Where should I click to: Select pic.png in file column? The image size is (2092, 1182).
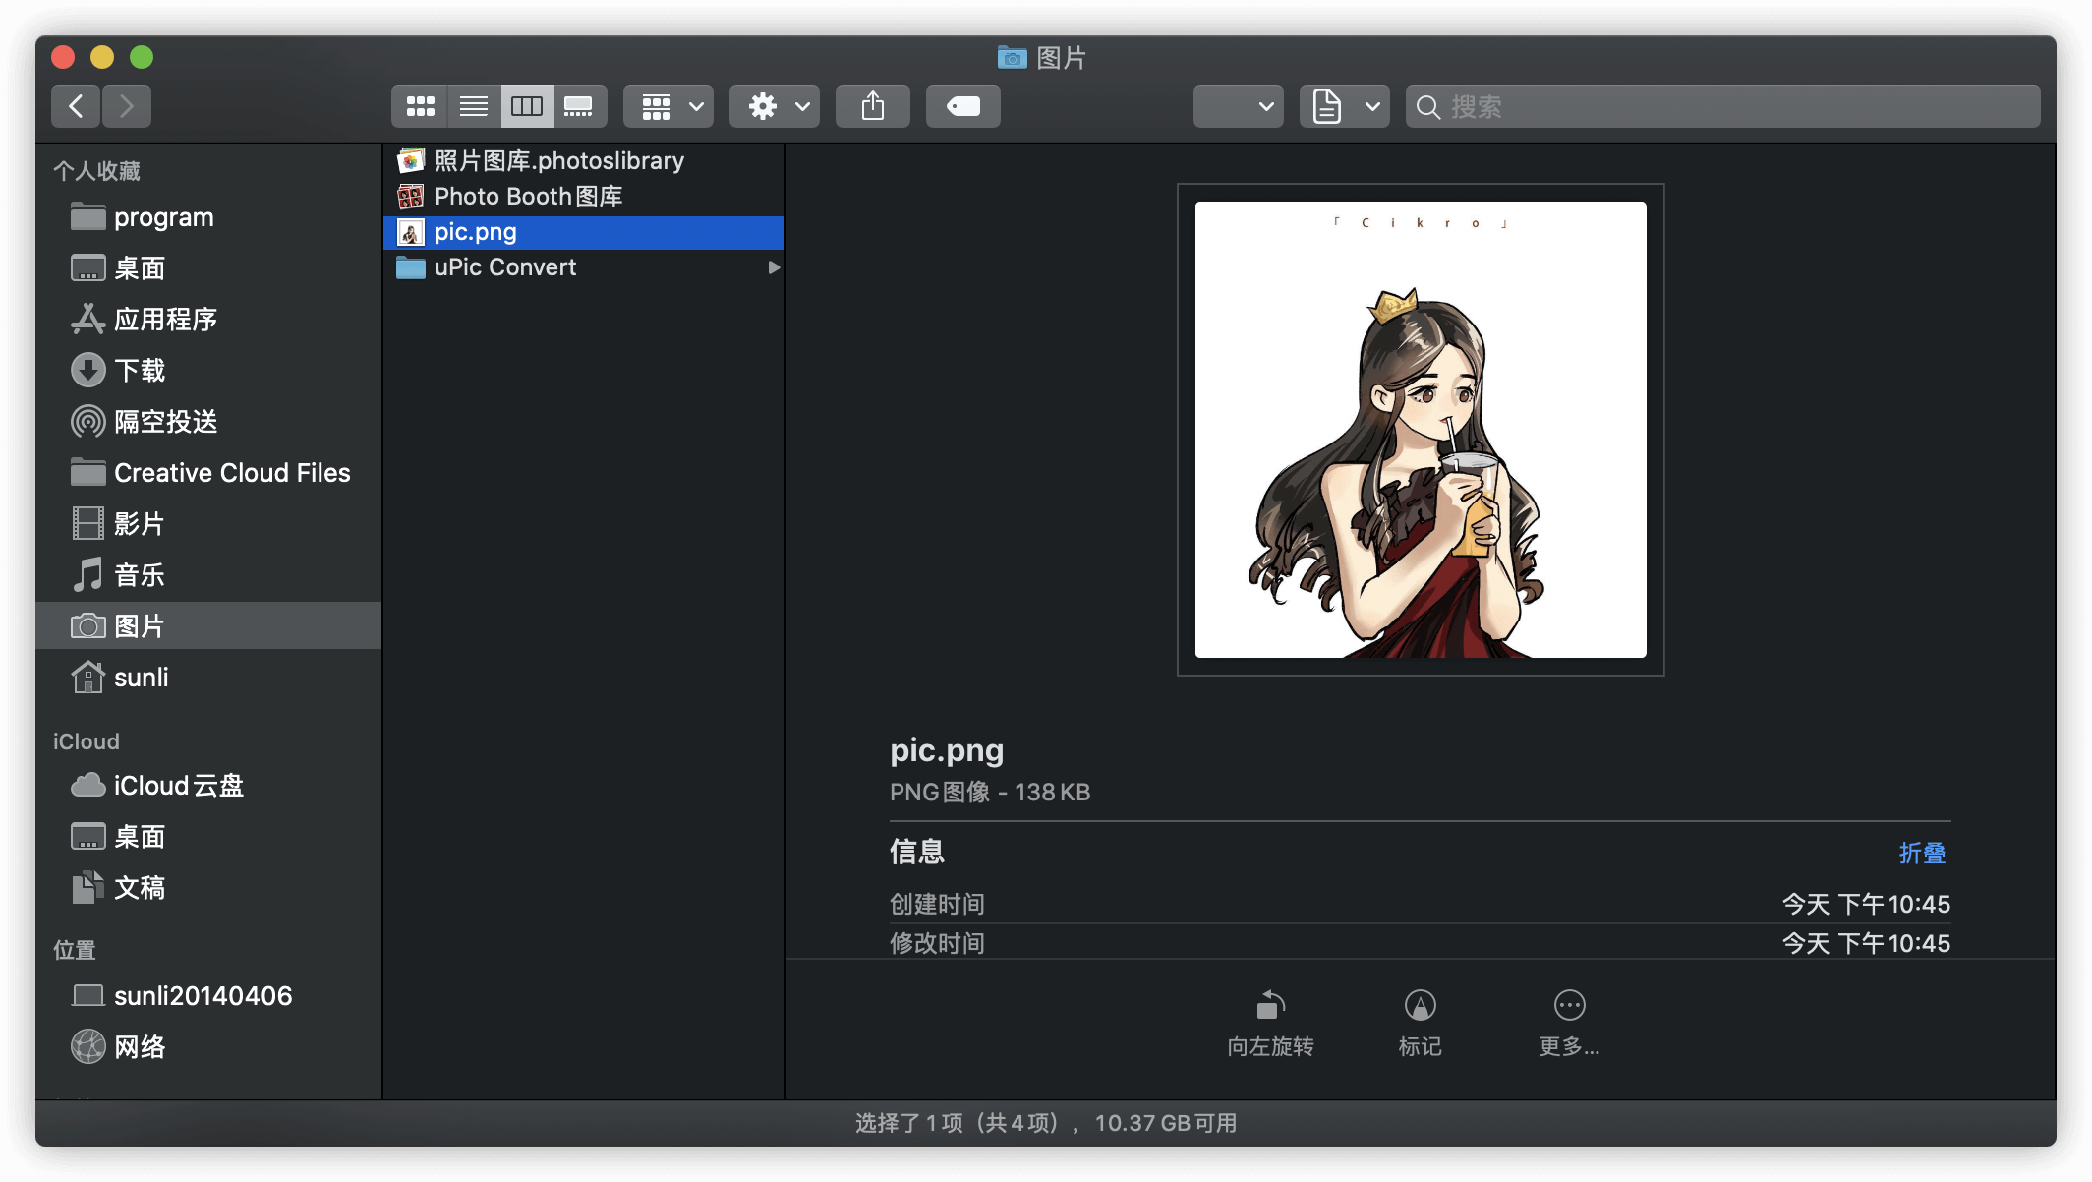pyautogui.click(x=584, y=232)
